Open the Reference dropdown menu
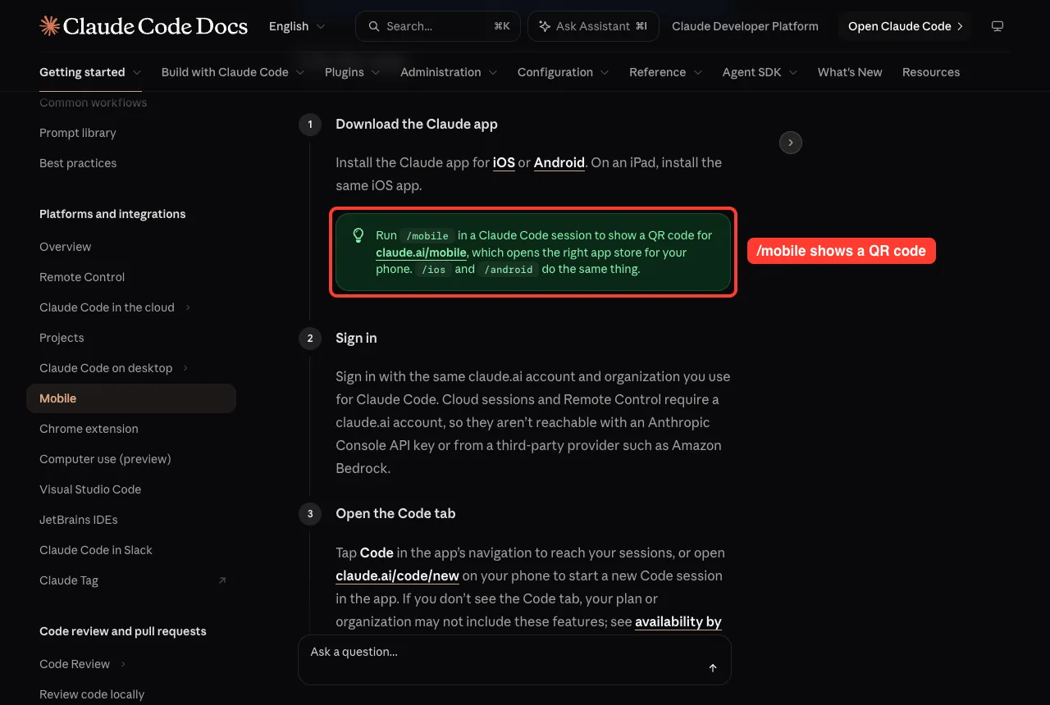Viewport: 1050px width, 705px height. point(666,72)
